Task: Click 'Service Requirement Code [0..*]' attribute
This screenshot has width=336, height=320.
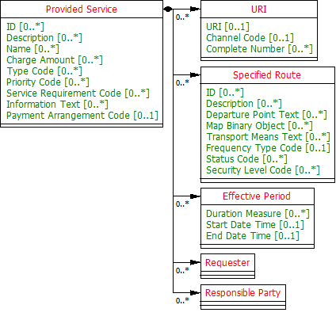Action: coord(78,93)
